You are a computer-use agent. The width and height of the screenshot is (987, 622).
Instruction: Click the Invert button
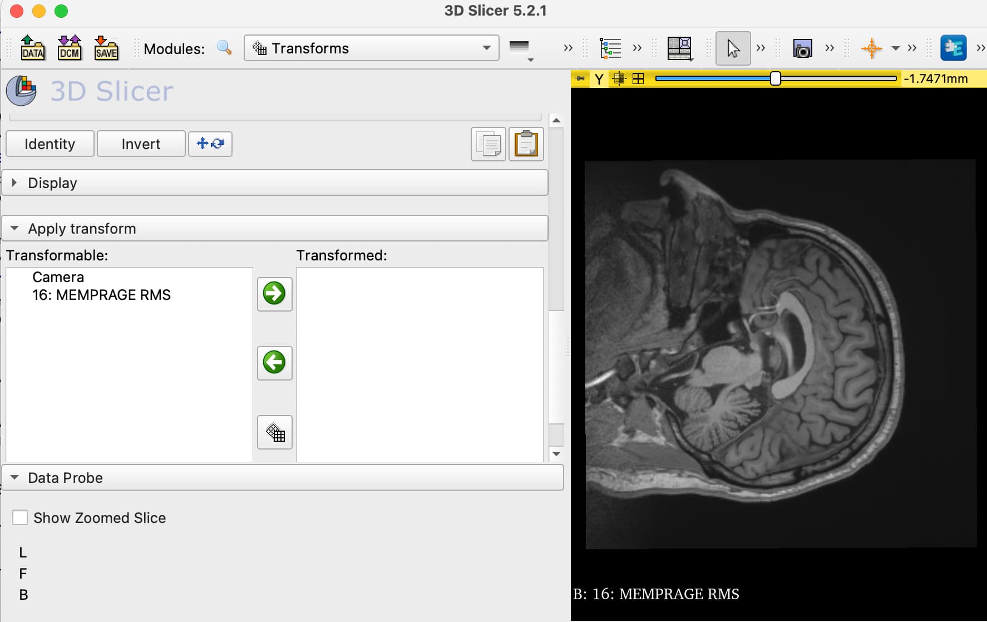click(141, 144)
